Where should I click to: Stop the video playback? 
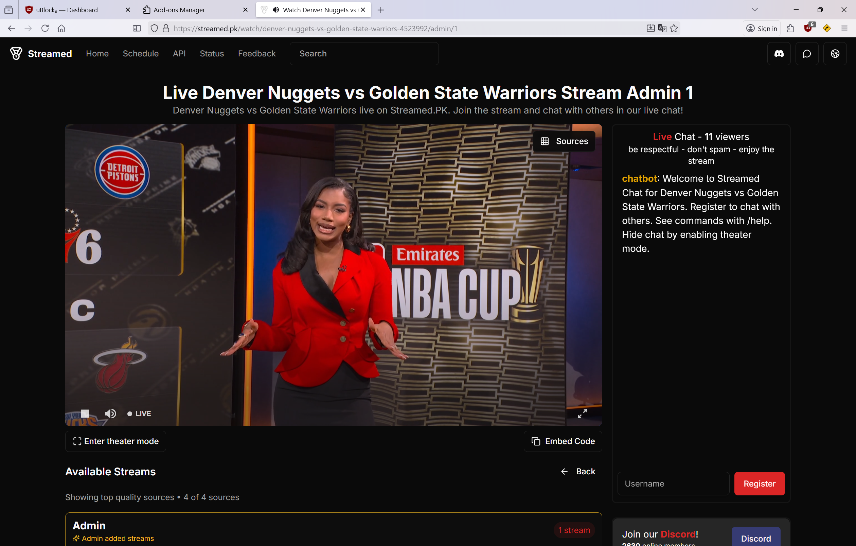[x=85, y=413]
